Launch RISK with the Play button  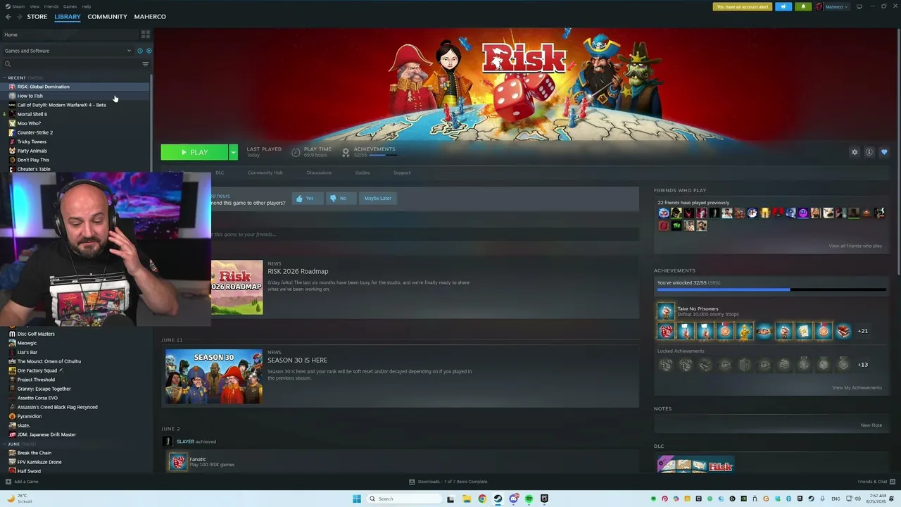[194, 152]
